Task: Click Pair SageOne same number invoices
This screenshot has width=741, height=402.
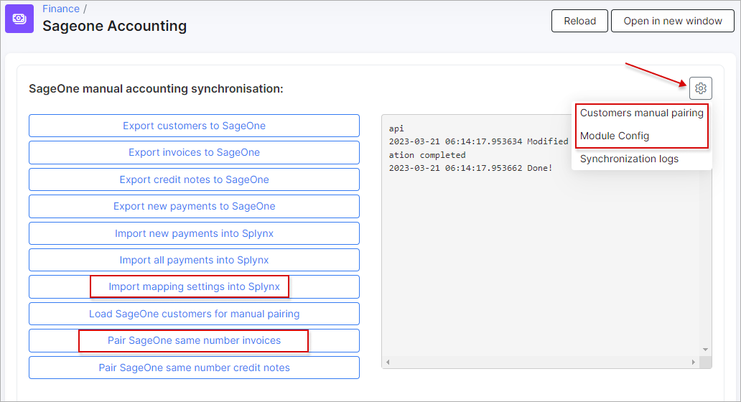Action: tap(194, 340)
